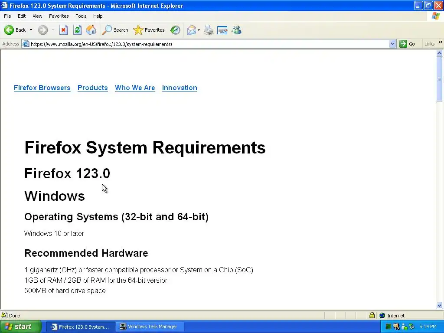Click the 'Firefox System Requirements' heading
This screenshot has height=333, width=444.
point(145,147)
